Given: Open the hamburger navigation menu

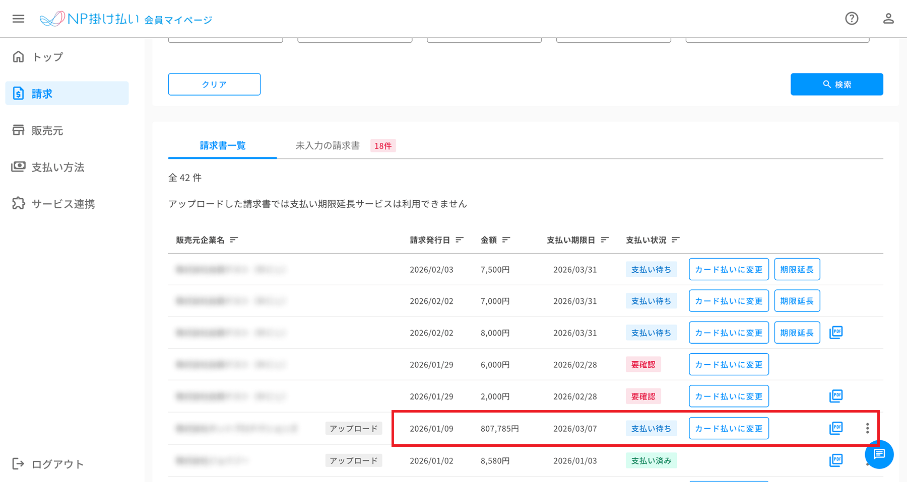Looking at the screenshot, I should [x=18, y=19].
